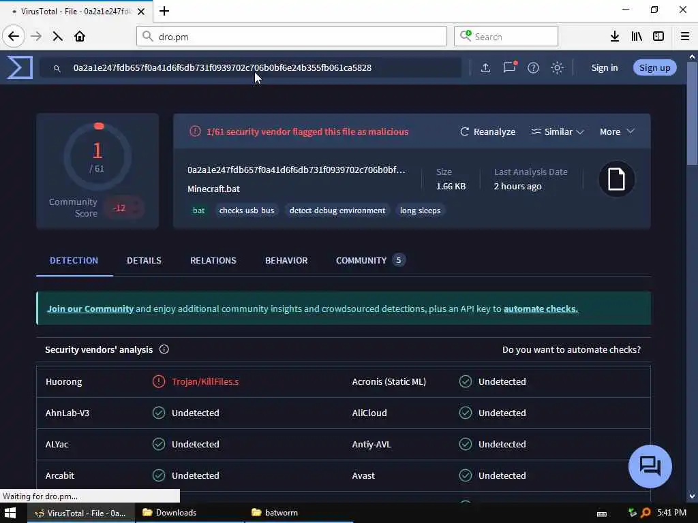Switch to the DETECTION tab

74,261
